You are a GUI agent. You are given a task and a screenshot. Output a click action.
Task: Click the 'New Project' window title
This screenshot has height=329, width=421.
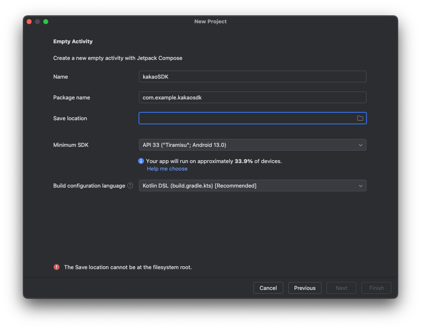click(x=210, y=22)
